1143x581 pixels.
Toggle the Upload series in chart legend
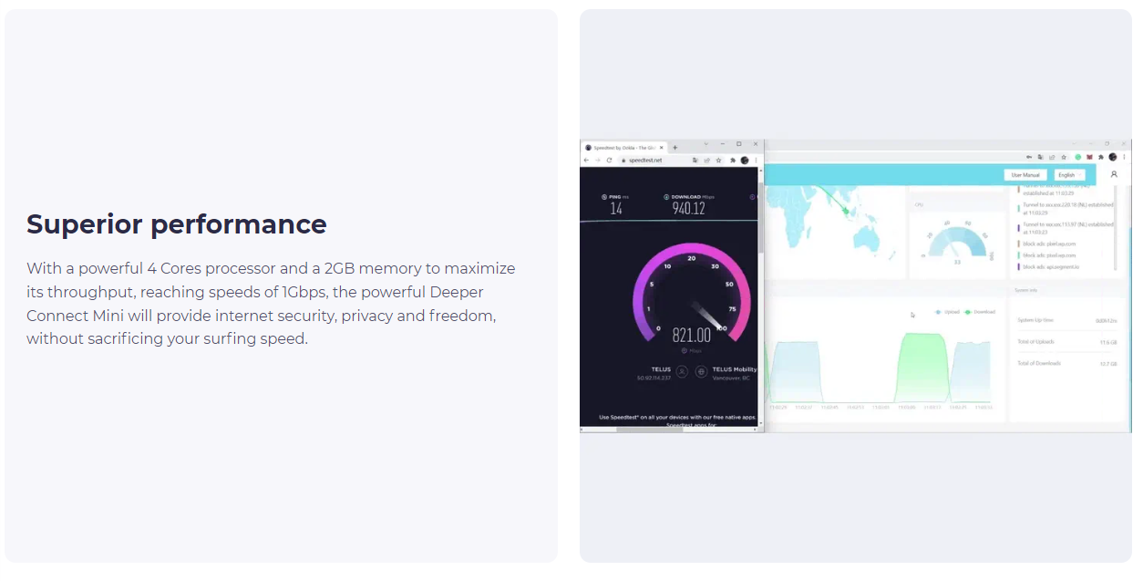point(947,312)
